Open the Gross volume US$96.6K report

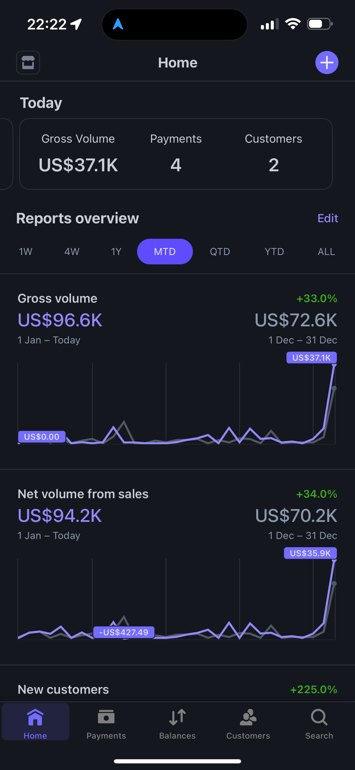coord(60,320)
